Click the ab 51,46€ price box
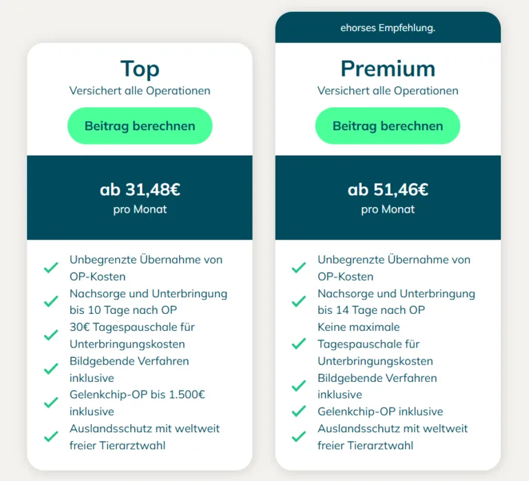The height and width of the screenshot is (481, 529). pyautogui.click(x=388, y=198)
